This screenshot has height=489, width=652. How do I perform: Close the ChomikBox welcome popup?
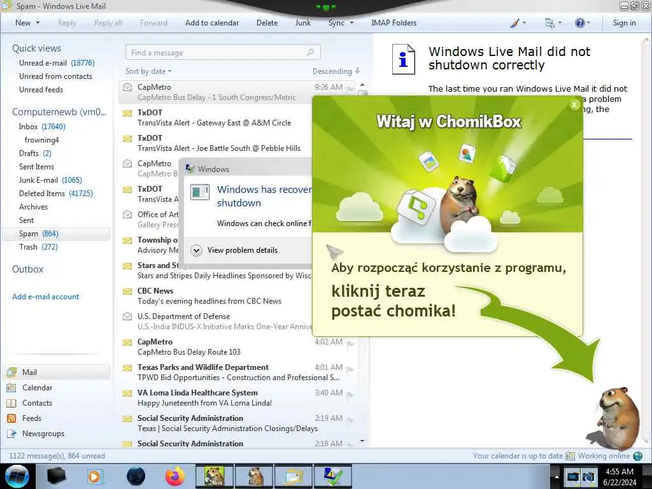click(x=574, y=105)
